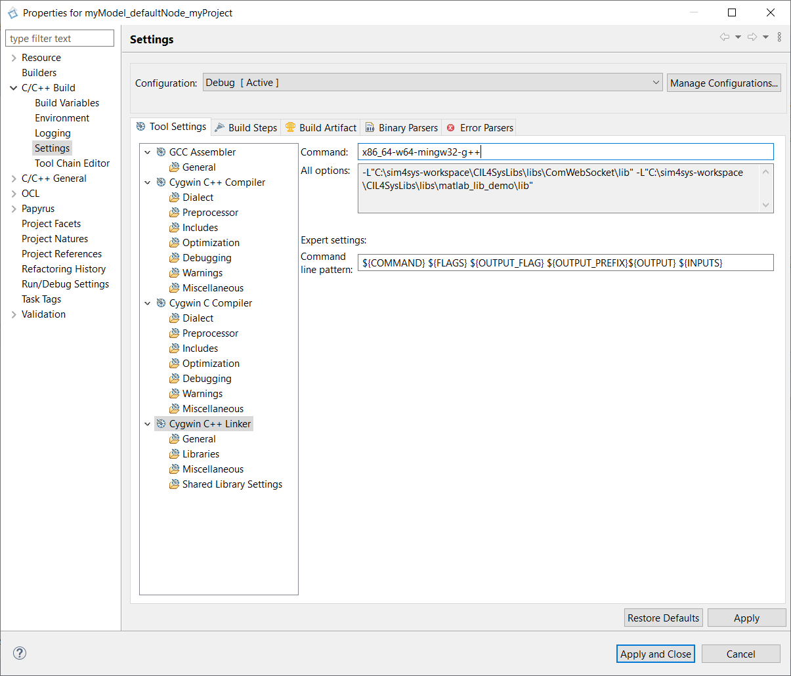Click the icon beside C++ Compiler Includes
The width and height of the screenshot is (791, 676).
[174, 228]
